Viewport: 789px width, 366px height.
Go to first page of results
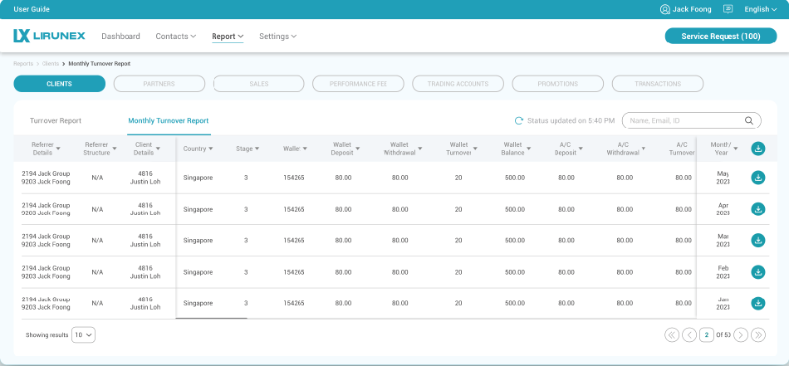click(672, 334)
